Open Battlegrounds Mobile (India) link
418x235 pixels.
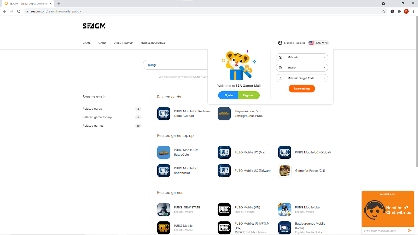(310, 226)
